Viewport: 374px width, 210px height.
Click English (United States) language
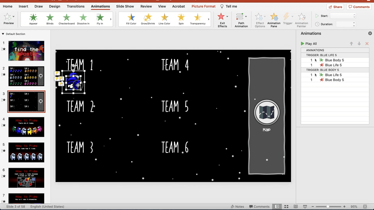pyautogui.click(x=47, y=207)
